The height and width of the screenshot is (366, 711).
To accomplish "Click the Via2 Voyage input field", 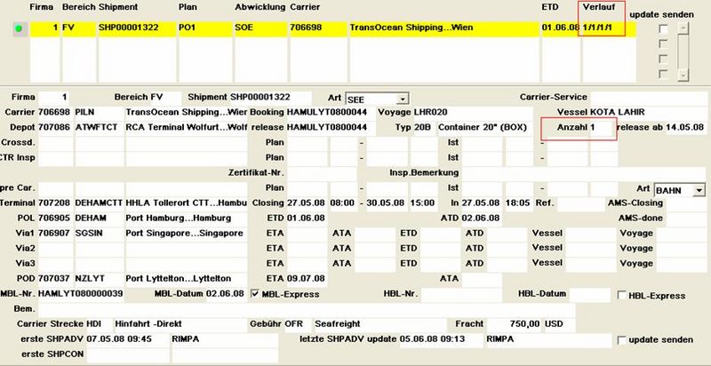I will 681,248.
